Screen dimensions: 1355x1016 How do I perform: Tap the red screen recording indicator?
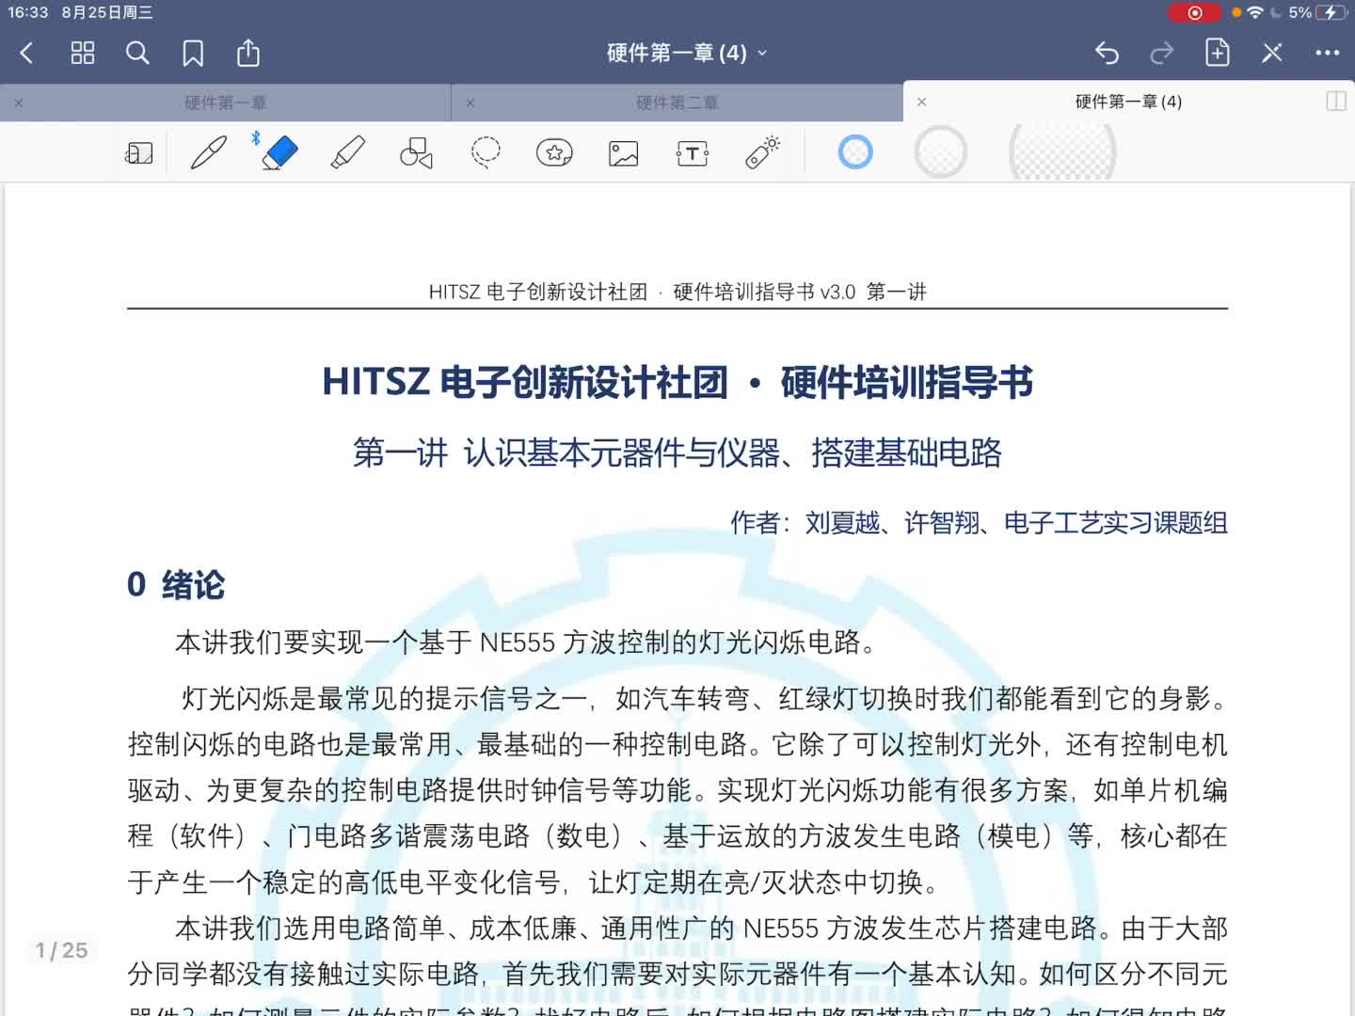pos(1195,12)
